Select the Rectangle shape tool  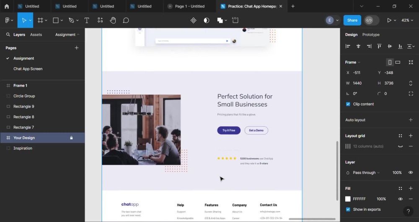click(x=56, y=20)
